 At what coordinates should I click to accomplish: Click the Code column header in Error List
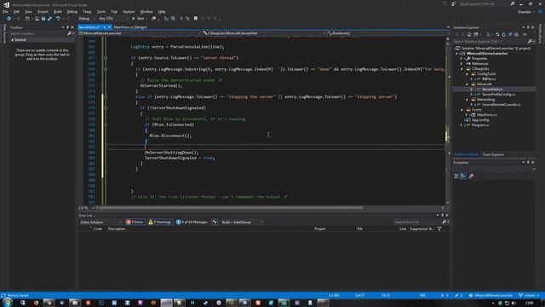[x=98, y=229]
